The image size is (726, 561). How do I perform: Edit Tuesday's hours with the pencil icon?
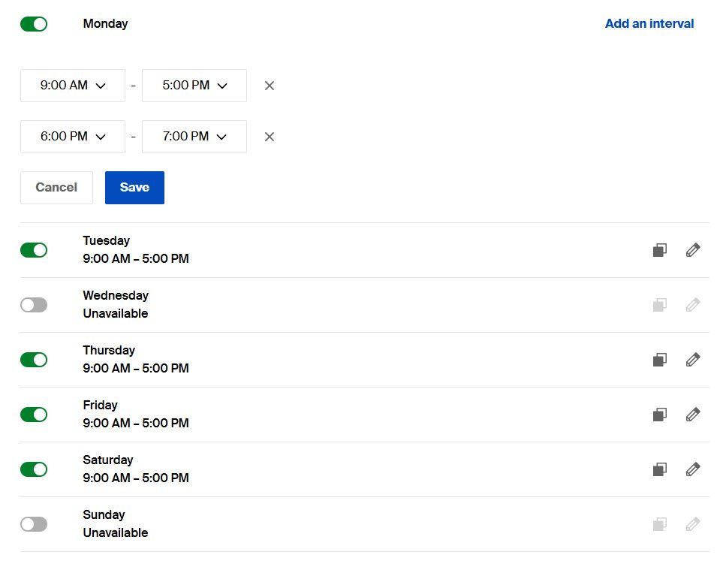tap(692, 249)
